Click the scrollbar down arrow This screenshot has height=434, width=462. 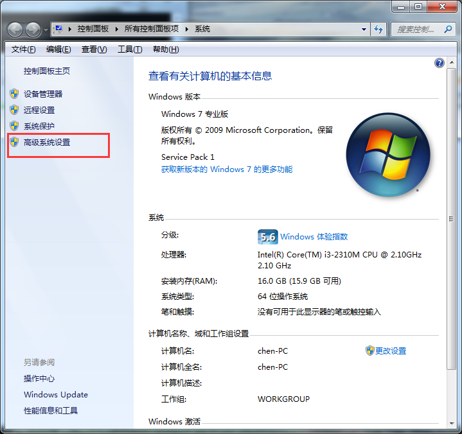point(451,423)
